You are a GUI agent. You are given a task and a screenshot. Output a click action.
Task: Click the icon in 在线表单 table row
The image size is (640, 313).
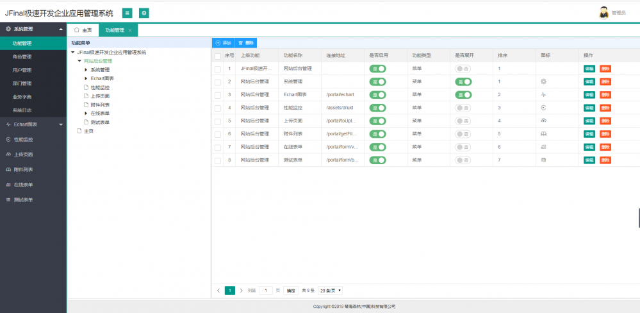(x=543, y=147)
